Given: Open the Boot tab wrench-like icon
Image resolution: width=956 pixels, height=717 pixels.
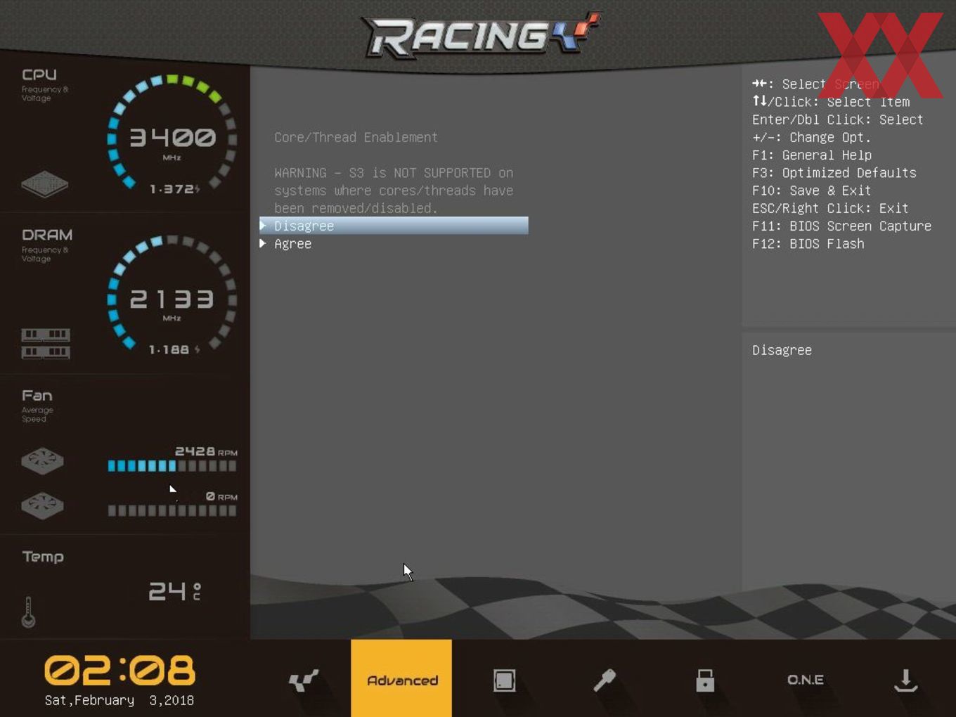Looking at the screenshot, I should [x=605, y=680].
